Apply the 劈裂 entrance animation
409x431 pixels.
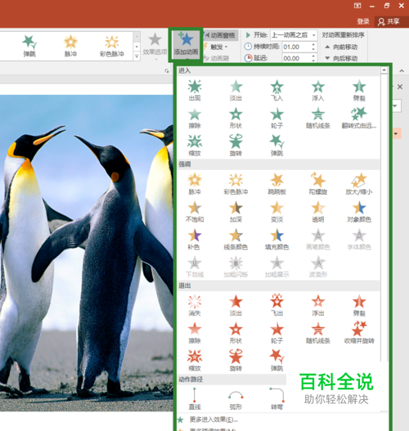tap(359, 91)
